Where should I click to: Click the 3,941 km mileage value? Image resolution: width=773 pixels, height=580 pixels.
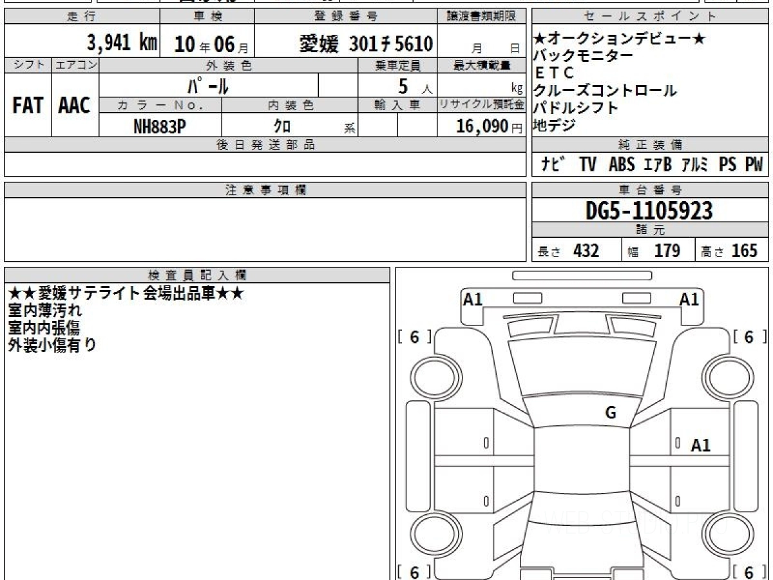point(122,44)
